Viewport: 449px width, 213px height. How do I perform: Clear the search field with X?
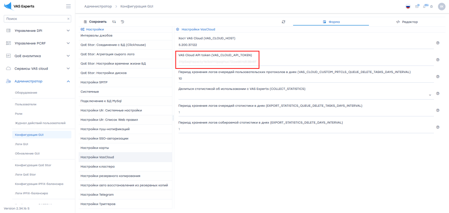(x=68, y=19)
